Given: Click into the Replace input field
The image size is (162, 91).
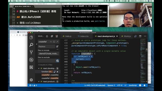Looking at the screenshot, I should pos(47,47).
